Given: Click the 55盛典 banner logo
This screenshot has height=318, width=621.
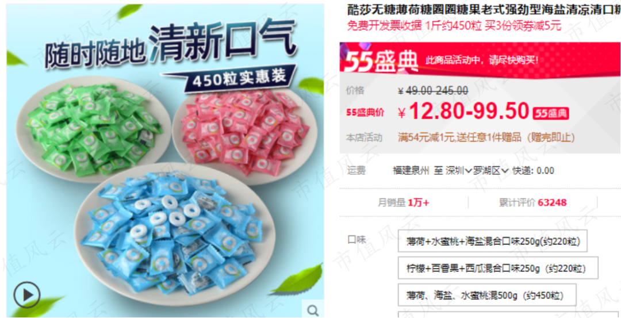Looking at the screenshot, I should (381, 62).
